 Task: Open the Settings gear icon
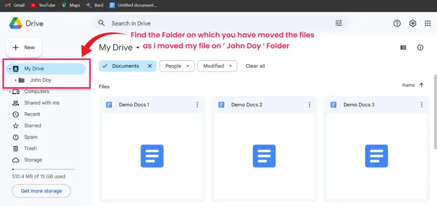pyautogui.click(x=412, y=23)
